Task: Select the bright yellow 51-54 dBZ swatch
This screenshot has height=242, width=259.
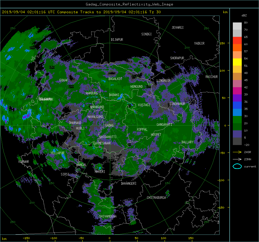Action: (x=237, y=62)
